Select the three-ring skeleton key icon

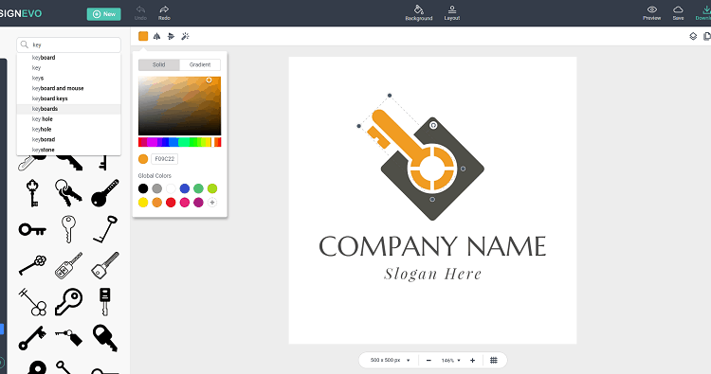[32, 302]
